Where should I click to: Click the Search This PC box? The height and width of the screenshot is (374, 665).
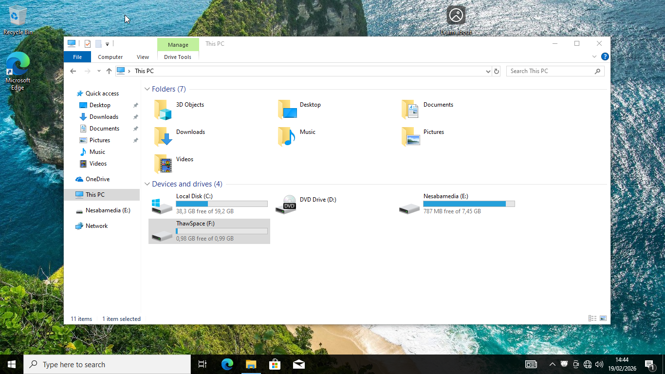tap(550, 71)
